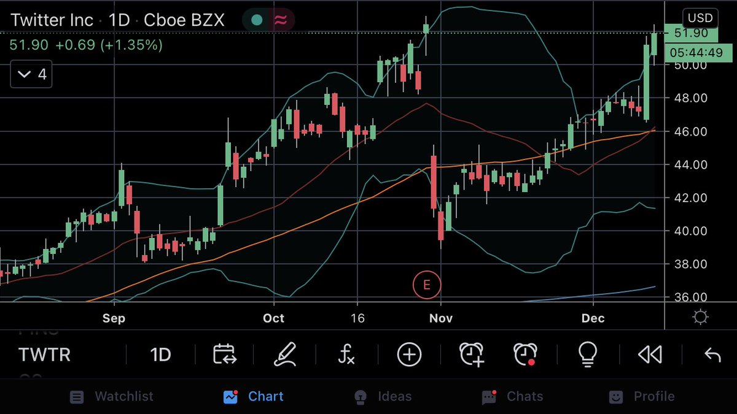Screen dimensions: 737x414
Task: Open the Watchlist tab
Action: click(x=111, y=396)
